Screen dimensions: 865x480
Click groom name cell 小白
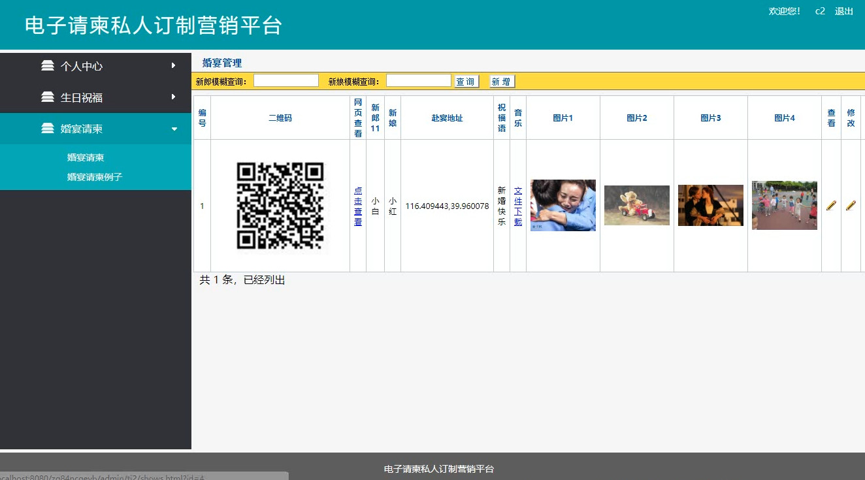[x=375, y=206]
